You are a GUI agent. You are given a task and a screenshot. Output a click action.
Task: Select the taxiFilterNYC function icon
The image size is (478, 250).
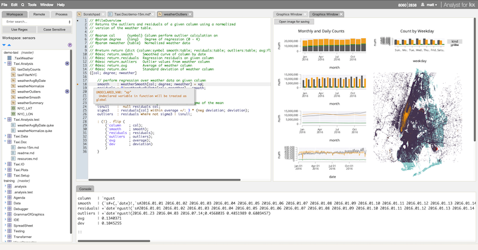click(x=13, y=75)
